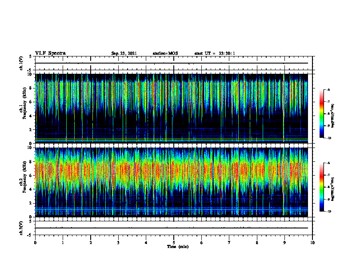
Task: Click the ch.1 spectrogram color bar
Action: pyautogui.click(x=321, y=114)
